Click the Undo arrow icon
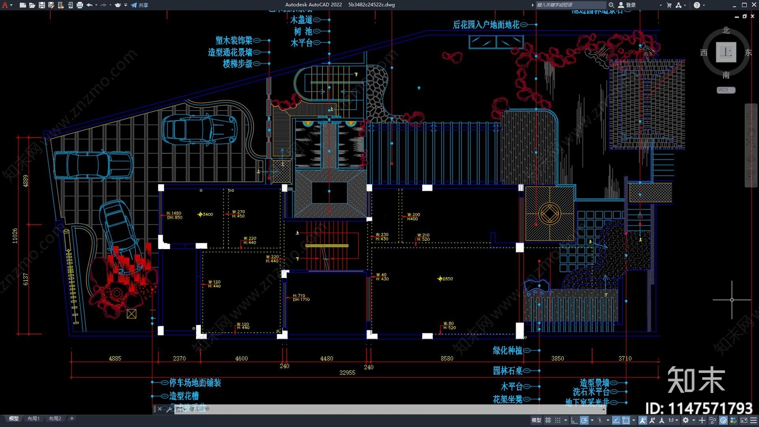 click(90, 5)
